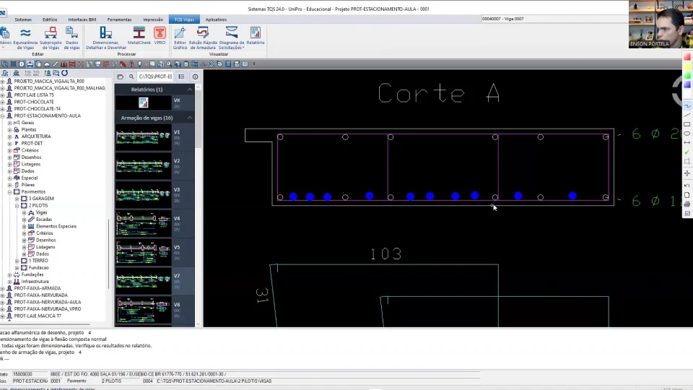This screenshot has width=693, height=390.
Task: Click the refresh icon above project tree
Action: tap(64, 73)
